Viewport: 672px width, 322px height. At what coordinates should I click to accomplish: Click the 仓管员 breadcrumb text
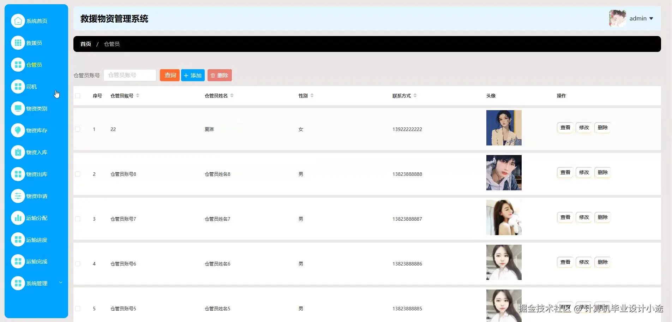(112, 44)
